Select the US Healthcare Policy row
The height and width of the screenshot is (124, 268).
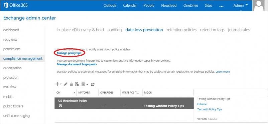click(x=124, y=103)
